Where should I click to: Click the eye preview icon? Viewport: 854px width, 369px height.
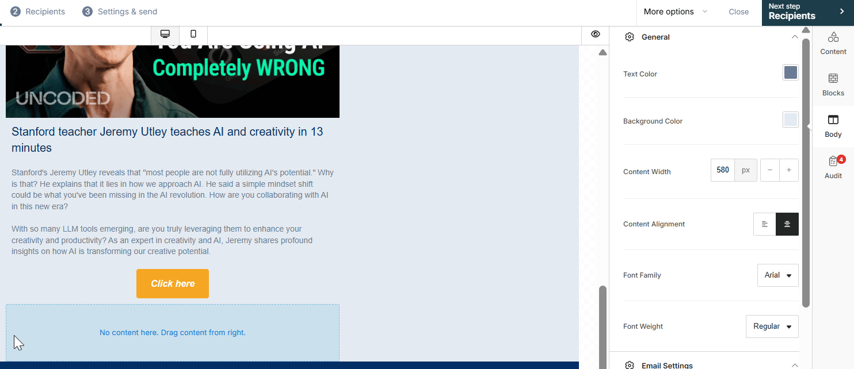596,34
